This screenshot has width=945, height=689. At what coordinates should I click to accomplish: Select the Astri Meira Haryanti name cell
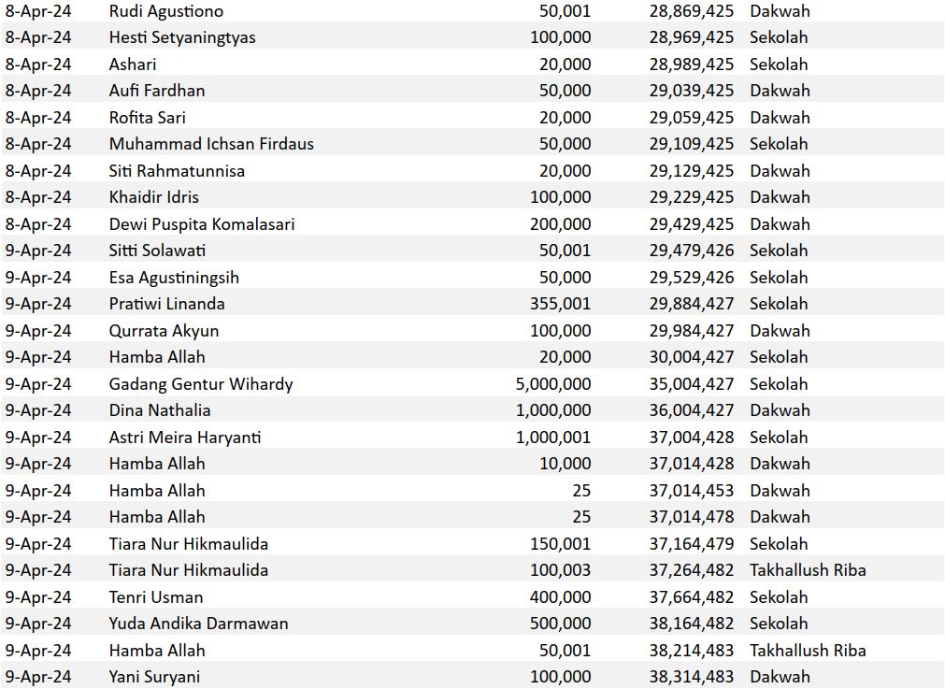pyautogui.click(x=185, y=438)
